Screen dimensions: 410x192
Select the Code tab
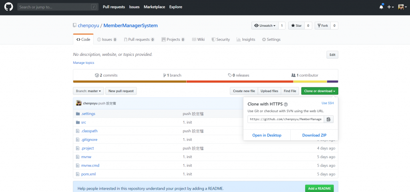[x=83, y=40]
